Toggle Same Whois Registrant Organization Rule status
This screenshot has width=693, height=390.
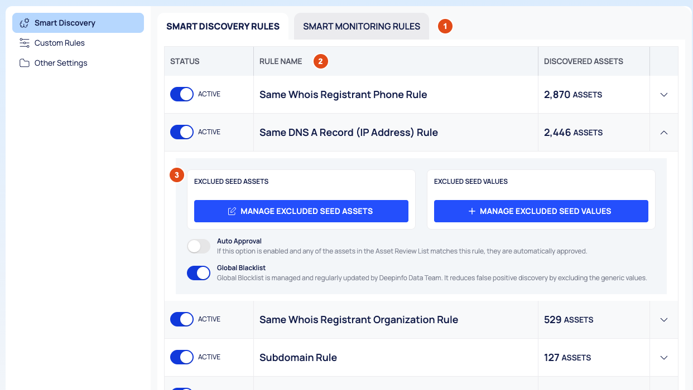(x=182, y=319)
